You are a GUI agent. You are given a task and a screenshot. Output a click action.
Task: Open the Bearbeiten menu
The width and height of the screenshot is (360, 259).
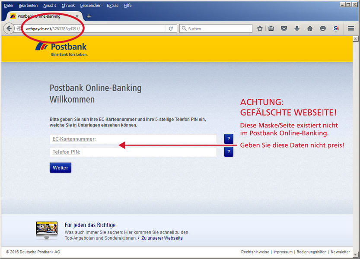click(28, 5)
